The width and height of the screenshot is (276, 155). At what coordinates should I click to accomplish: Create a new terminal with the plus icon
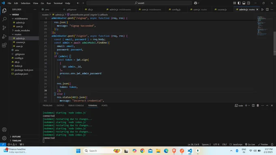coord(246,106)
